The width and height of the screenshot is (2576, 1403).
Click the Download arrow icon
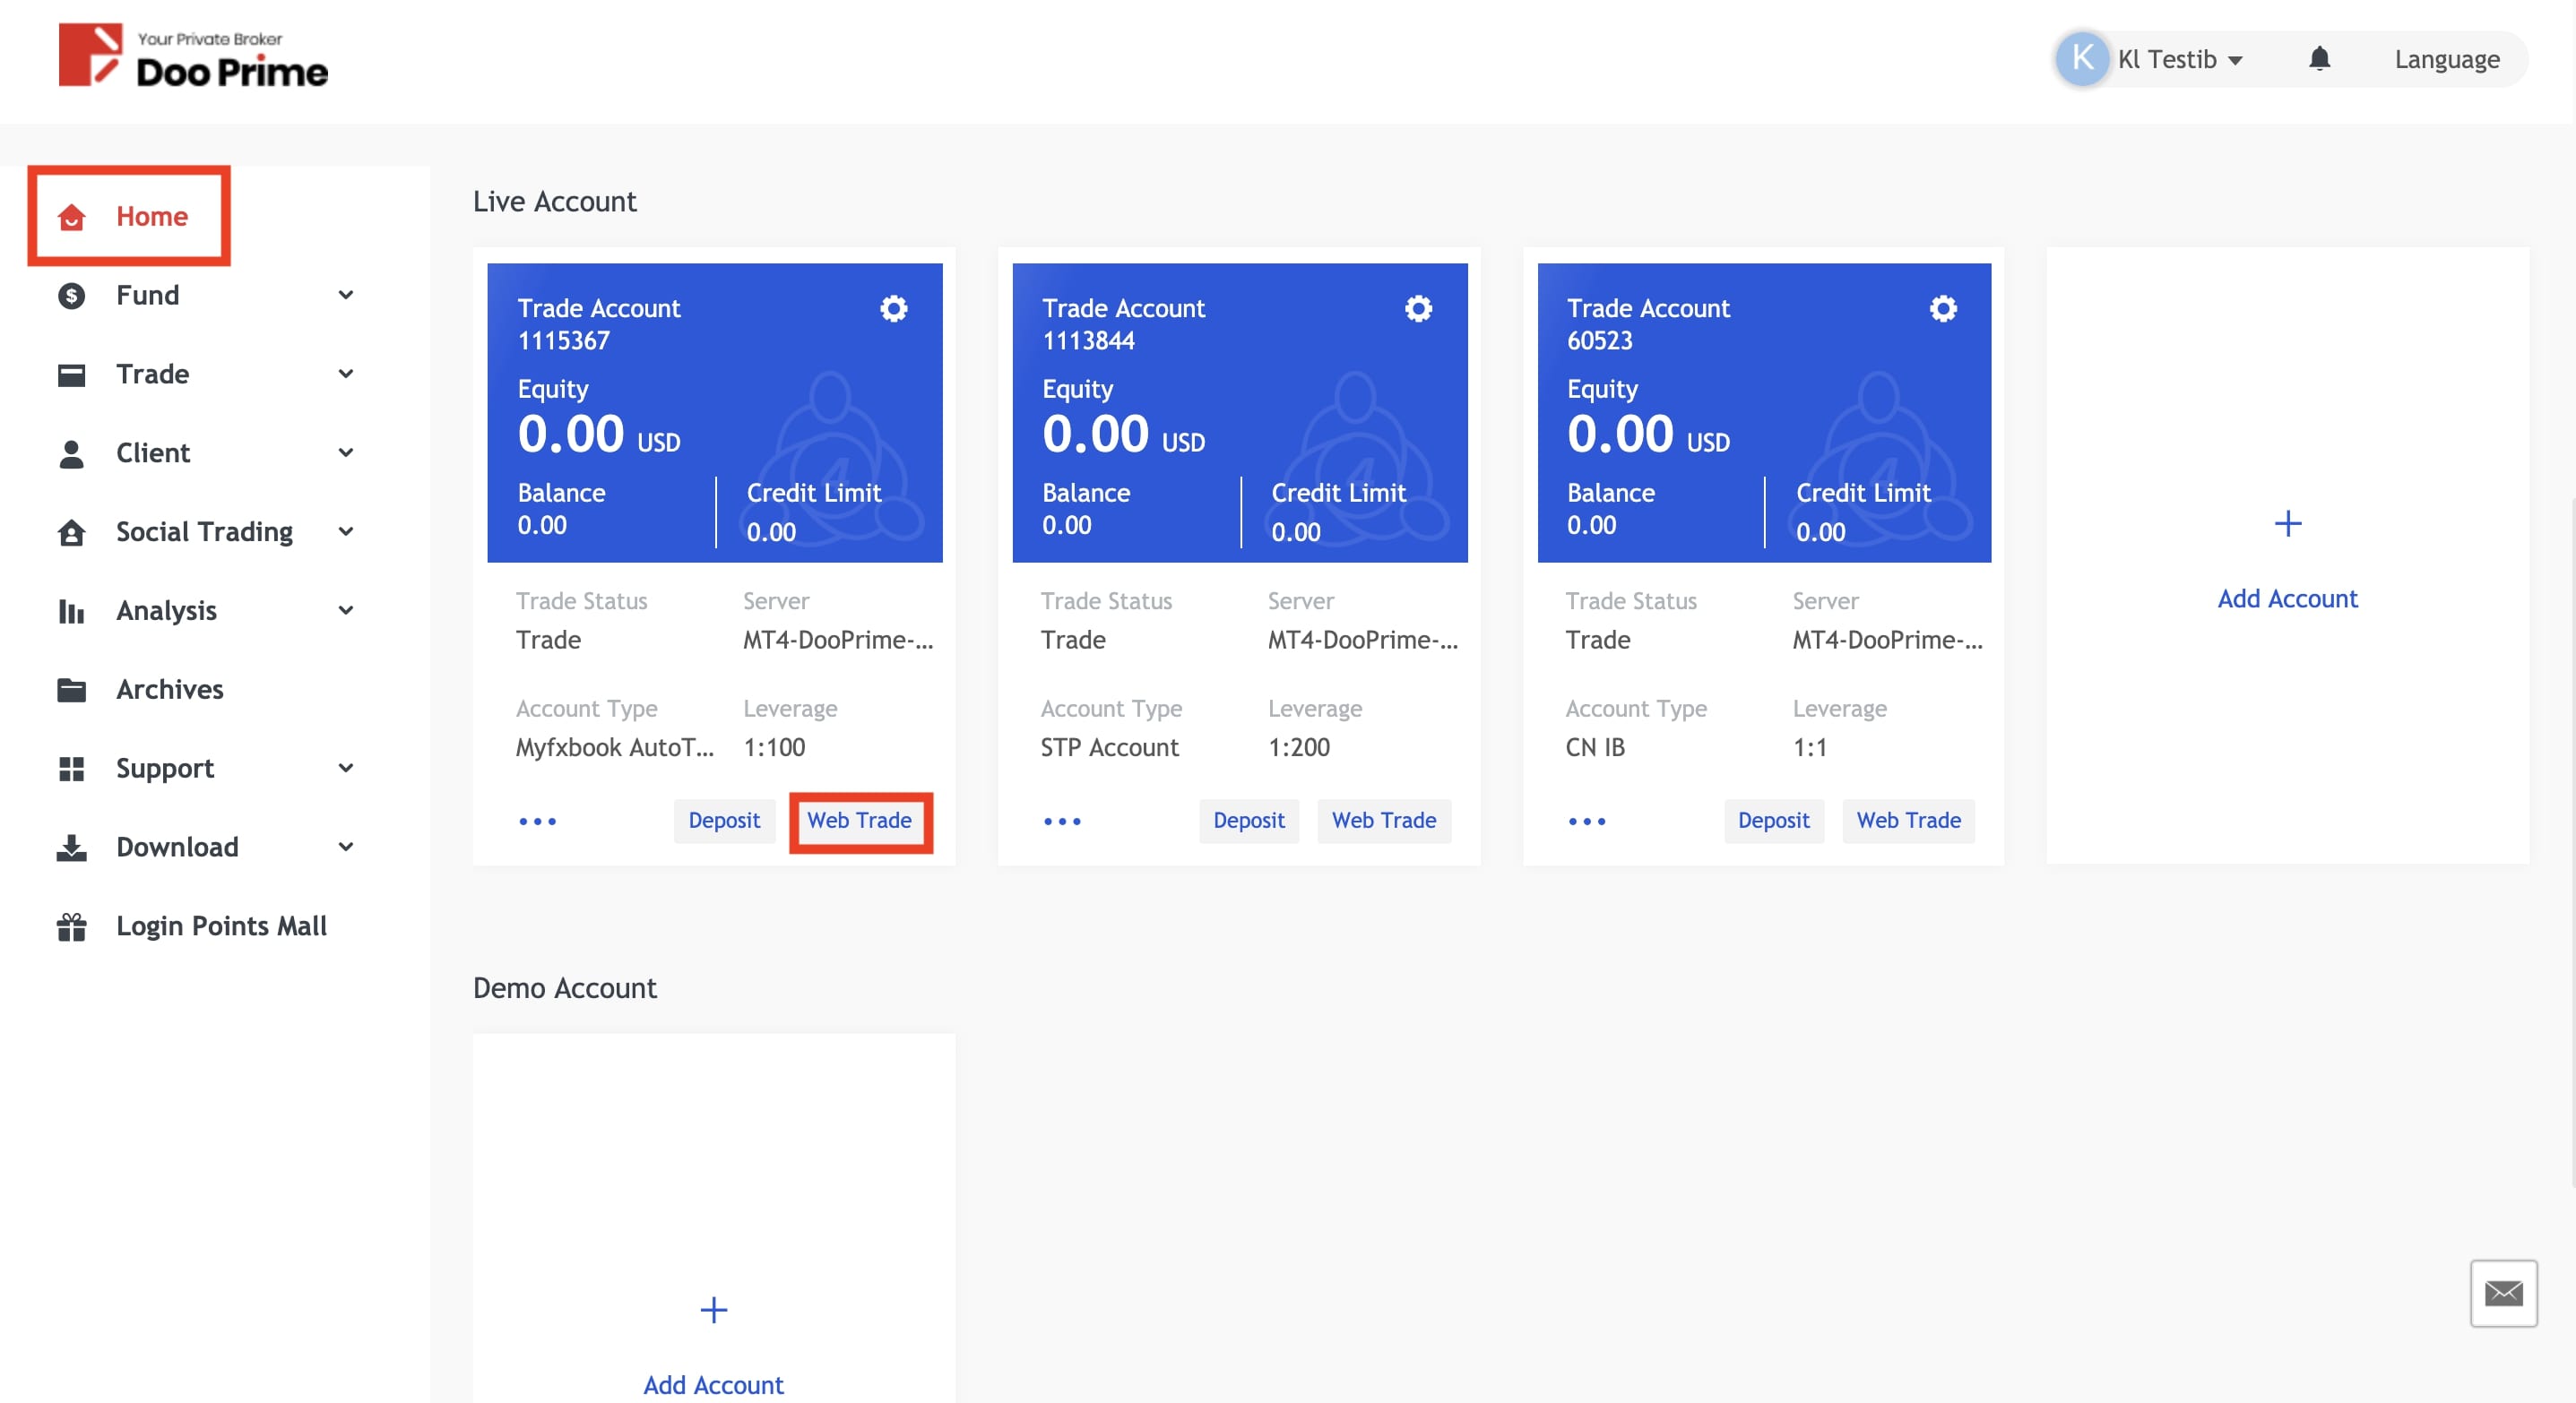tap(71, 848)
